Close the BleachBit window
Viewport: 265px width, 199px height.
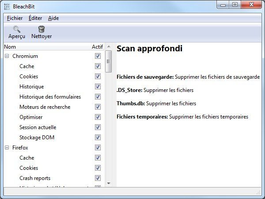pyautogui.click(x=251, y=4)
